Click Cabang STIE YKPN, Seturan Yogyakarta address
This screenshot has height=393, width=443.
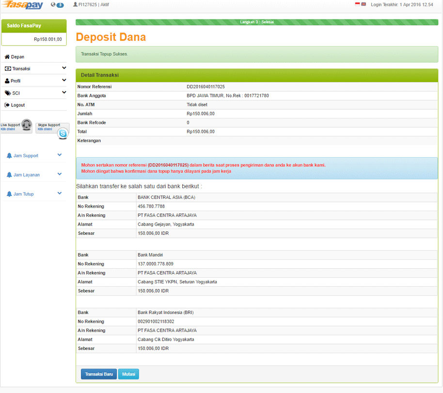[x=177, y=282]
